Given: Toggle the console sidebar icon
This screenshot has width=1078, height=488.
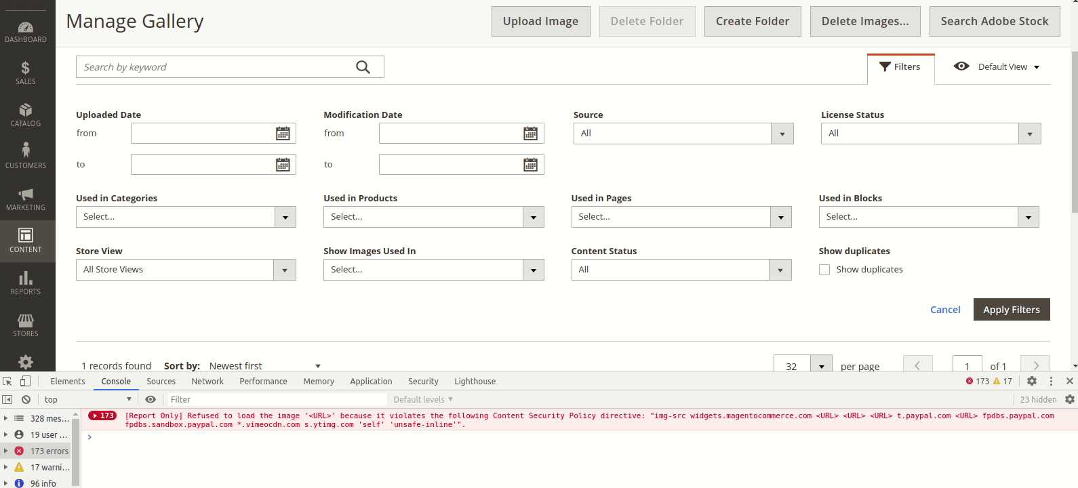Looking at the screenshot, I should point(7,400).
